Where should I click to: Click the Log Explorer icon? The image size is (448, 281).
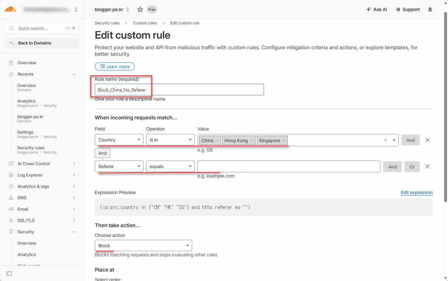pos(11,175)
